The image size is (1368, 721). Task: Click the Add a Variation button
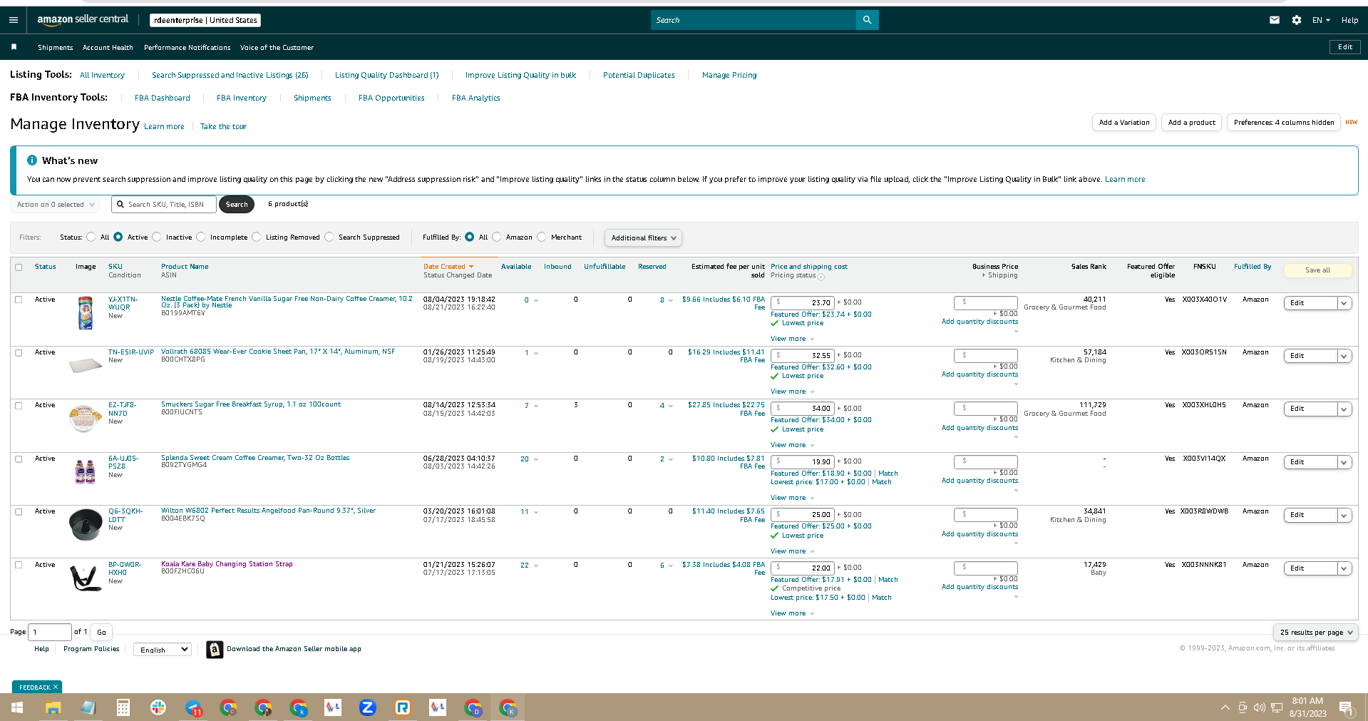[x=1124, y=123]
